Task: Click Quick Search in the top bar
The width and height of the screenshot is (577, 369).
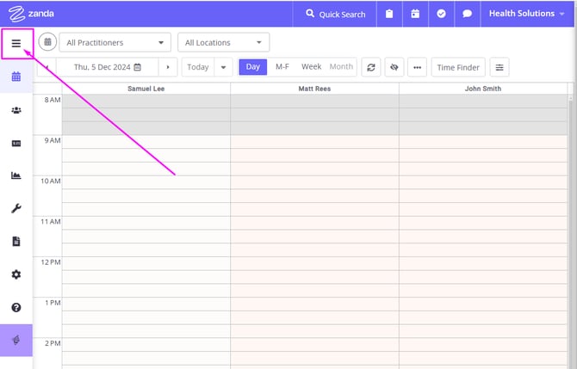Action: coord(335,14)
